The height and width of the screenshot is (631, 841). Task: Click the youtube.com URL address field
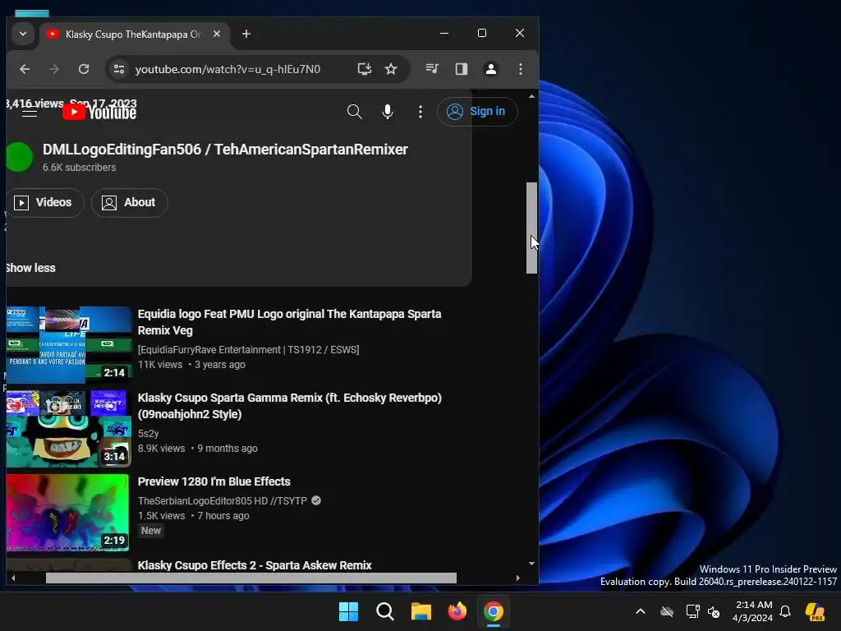pyautogui.click(x=227, y=69)
